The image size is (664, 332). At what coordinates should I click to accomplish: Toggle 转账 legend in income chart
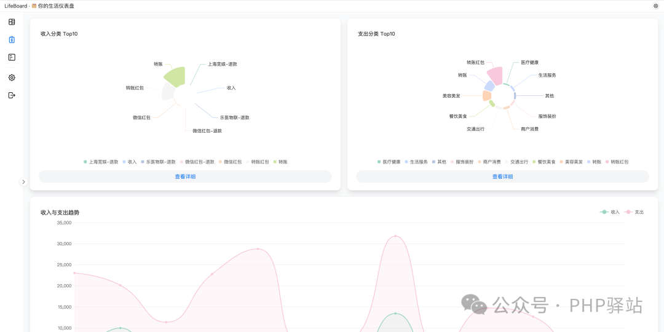tap(280, 162)
